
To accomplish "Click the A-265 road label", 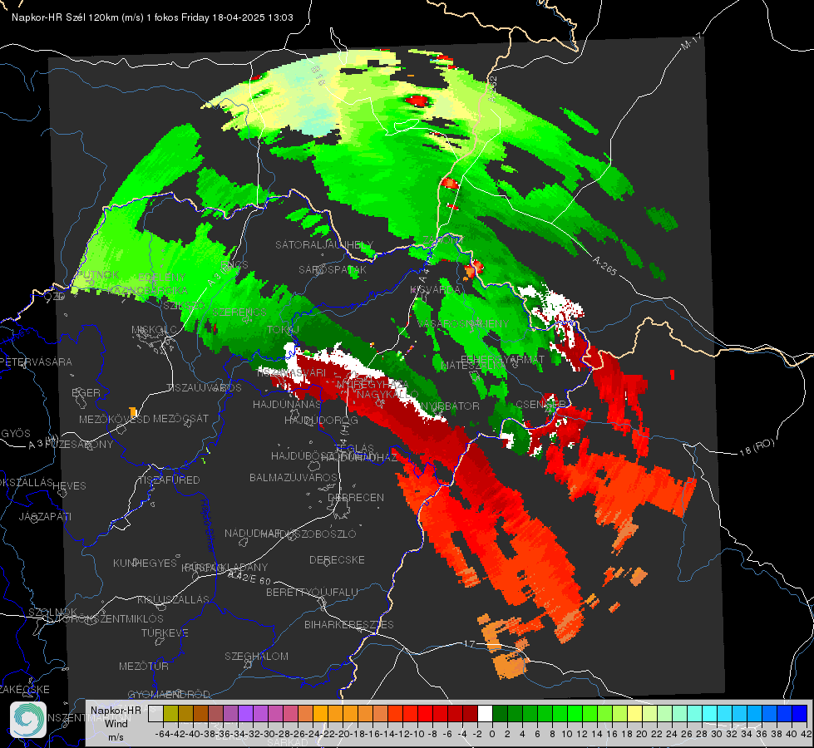I will pyautogui.click(x=604, y=266).
